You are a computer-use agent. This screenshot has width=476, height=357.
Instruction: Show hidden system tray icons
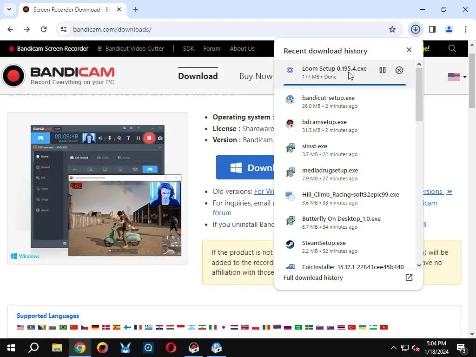[x=393, y=348]
